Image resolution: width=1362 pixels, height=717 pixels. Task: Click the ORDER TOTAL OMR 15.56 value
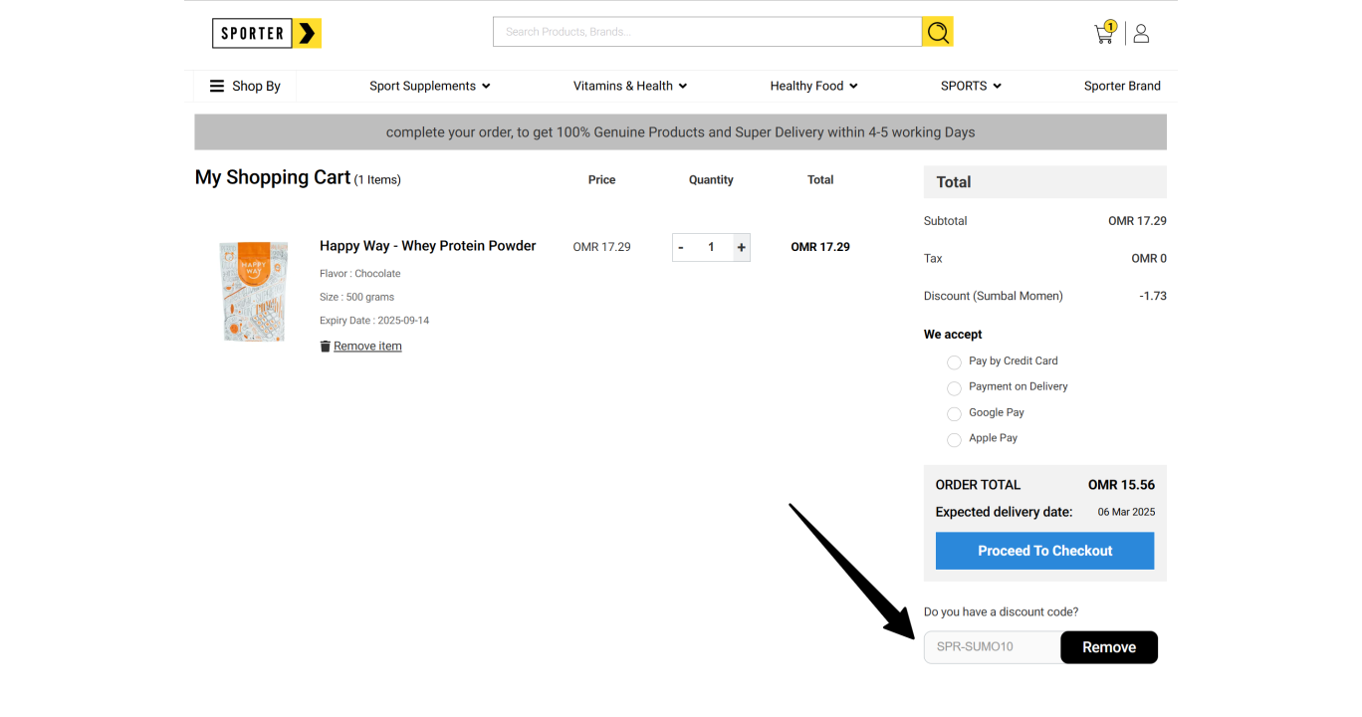point(1121,485)
